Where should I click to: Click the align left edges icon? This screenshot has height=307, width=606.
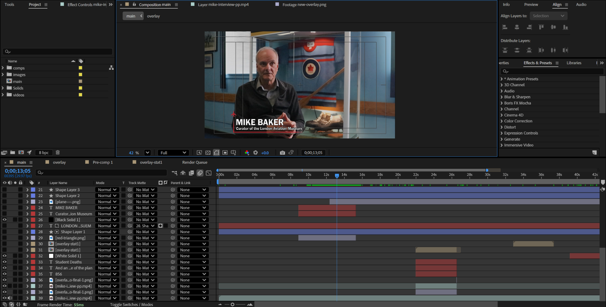pyautogui.click(x=505, y=27)
